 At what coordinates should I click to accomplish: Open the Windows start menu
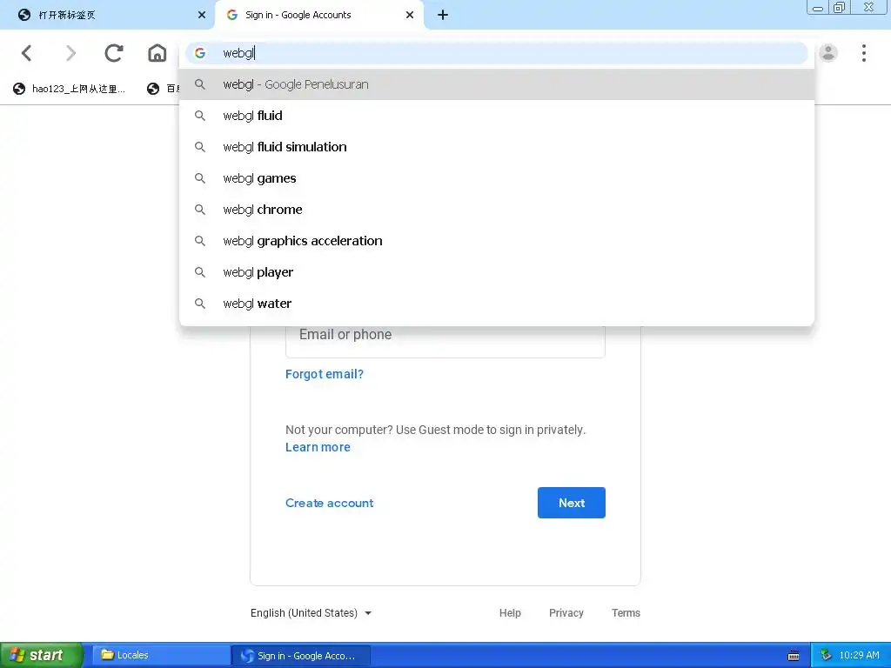41,656
